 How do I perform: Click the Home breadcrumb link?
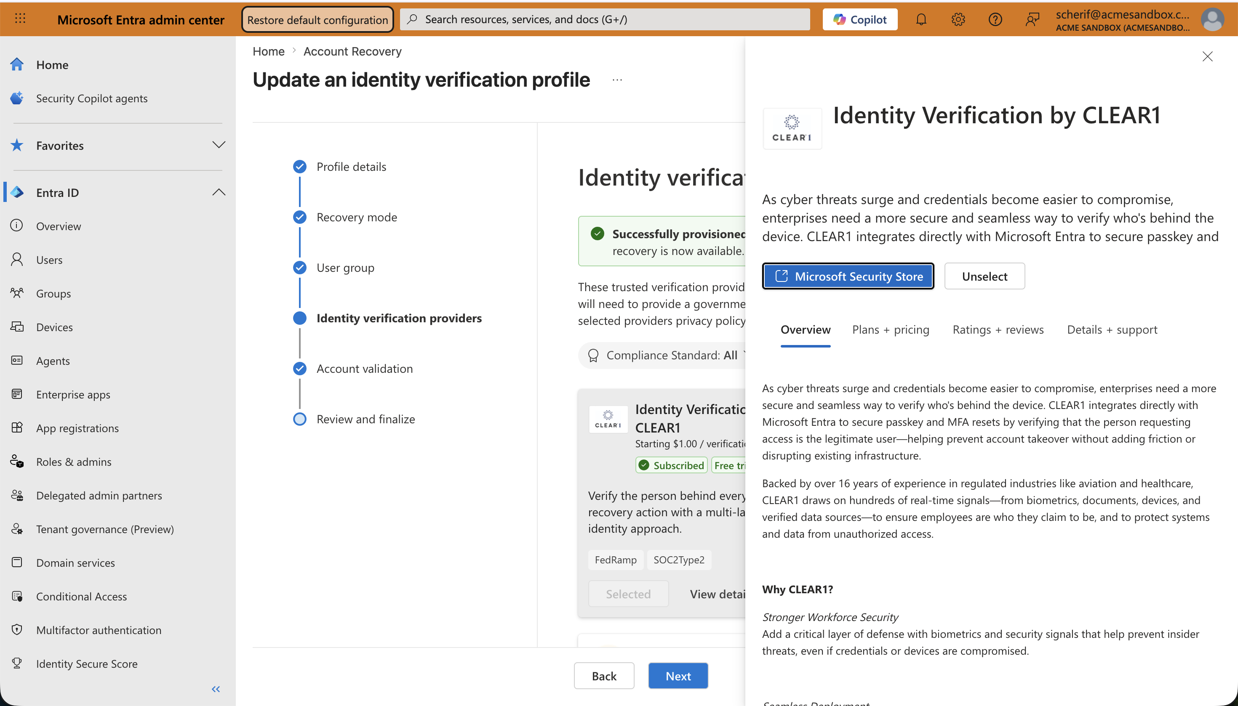(x=268, y=51)
